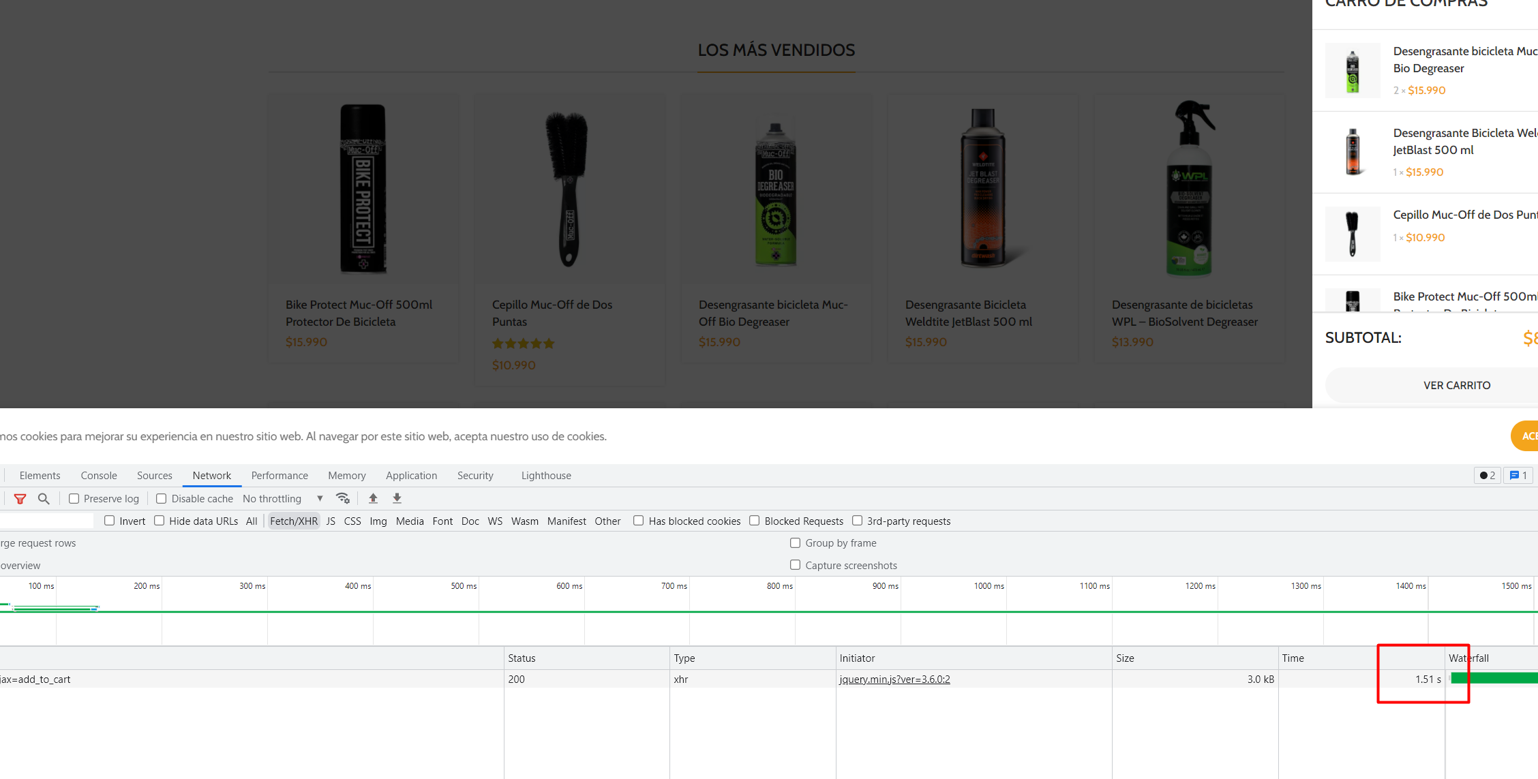
Task: Open jquery.min.js initiator link
Action: click(894, 679)
